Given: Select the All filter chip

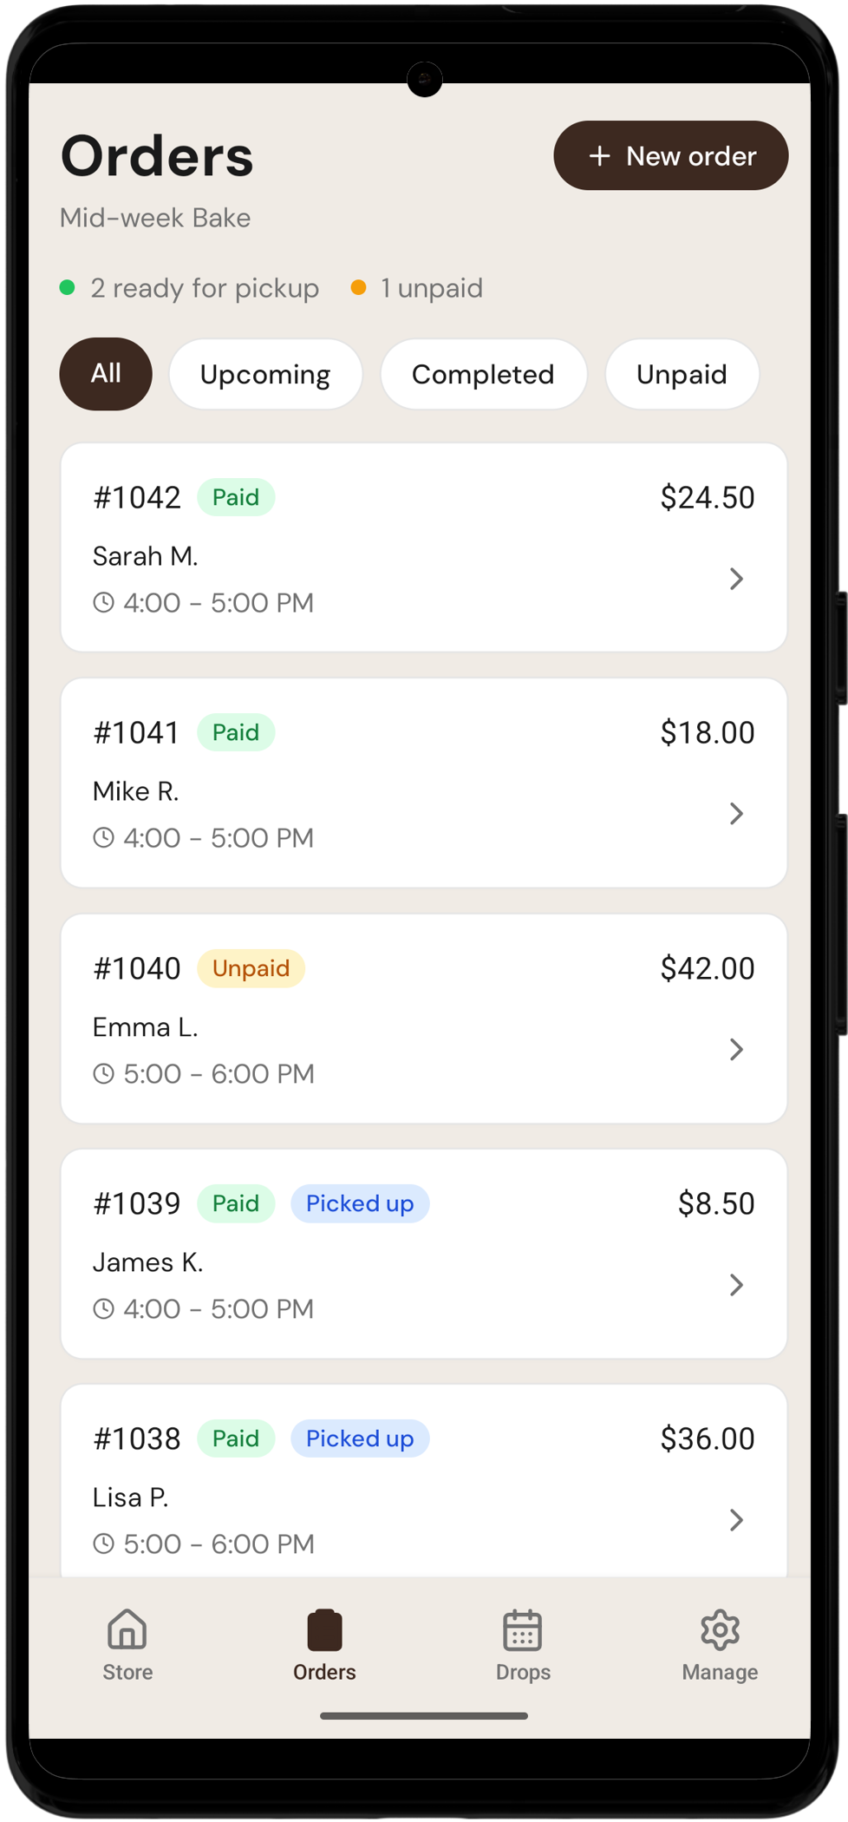Looking at the screenshot, I should (x=106, y=374).
